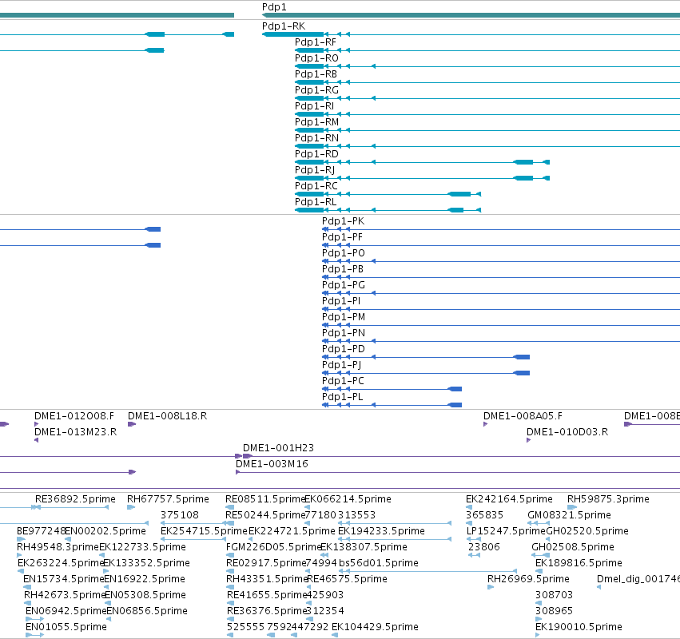The image size is (680, 639).
Task: Click the 308965 feature label
Action: [554, 611]
